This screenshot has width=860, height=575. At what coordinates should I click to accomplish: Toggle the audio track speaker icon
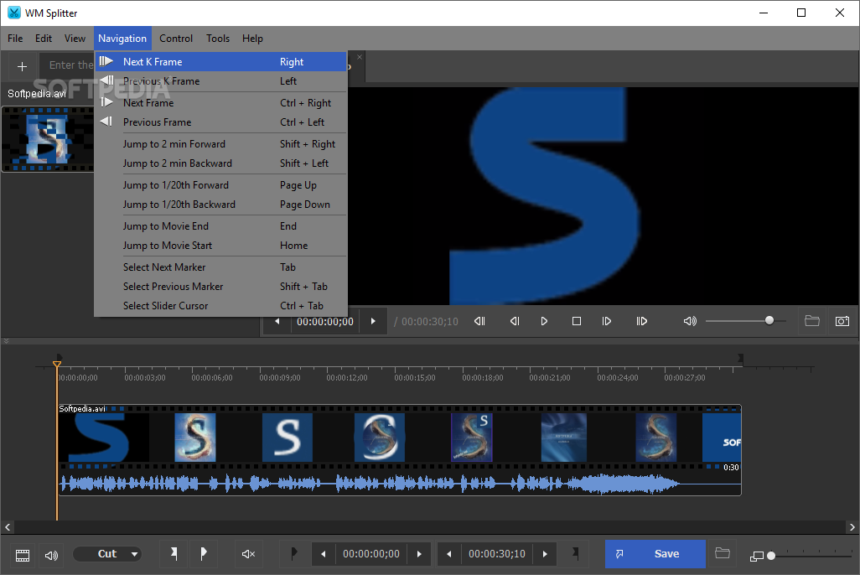pos(51,555)
